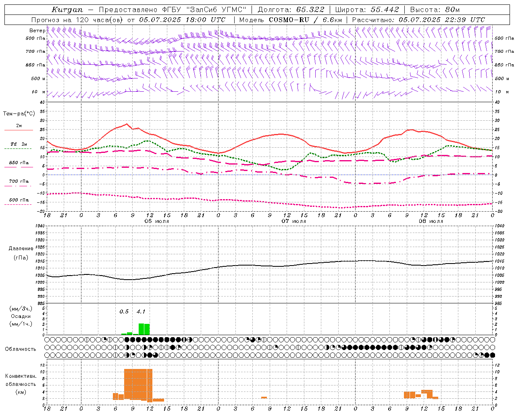Click the large orange convective cloud block
Image resolution: width=516 pixels, height=412 pixels.
138,384
